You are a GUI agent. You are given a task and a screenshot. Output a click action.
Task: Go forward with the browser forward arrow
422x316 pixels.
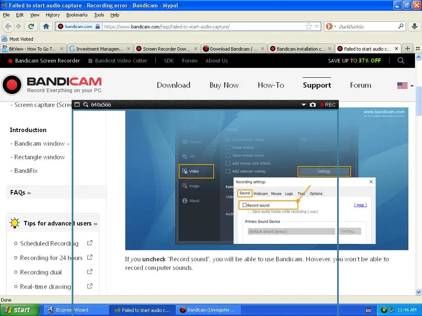pos(18,26)
